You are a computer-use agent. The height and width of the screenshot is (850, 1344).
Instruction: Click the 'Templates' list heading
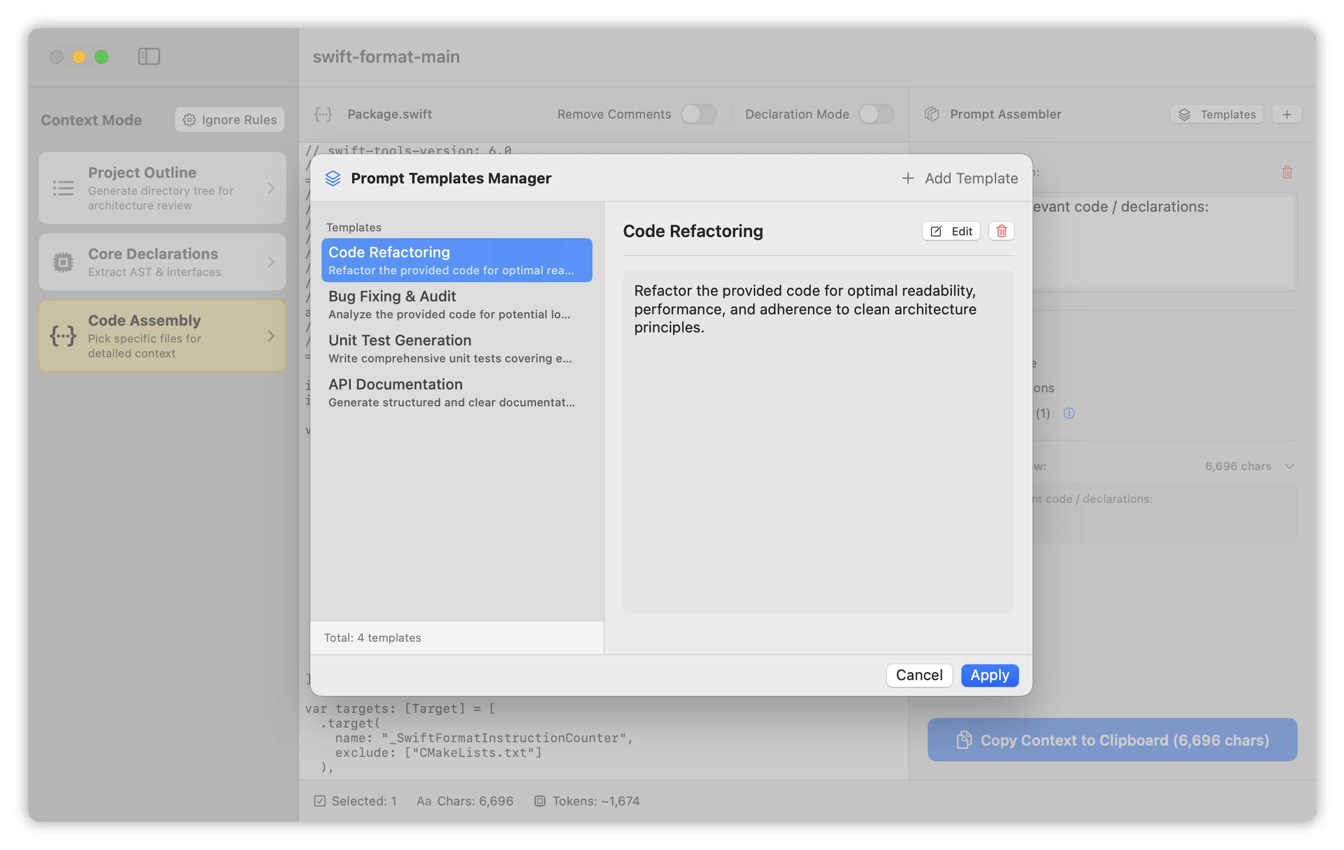tap(354, 227)
